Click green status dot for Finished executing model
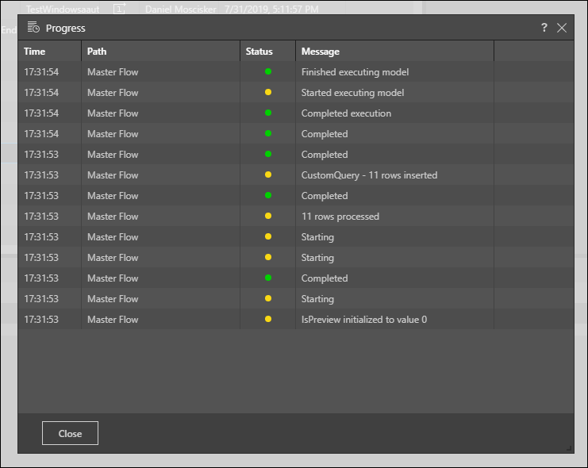Viewport: 588px width, 468px height. click(x=268, y=72)
